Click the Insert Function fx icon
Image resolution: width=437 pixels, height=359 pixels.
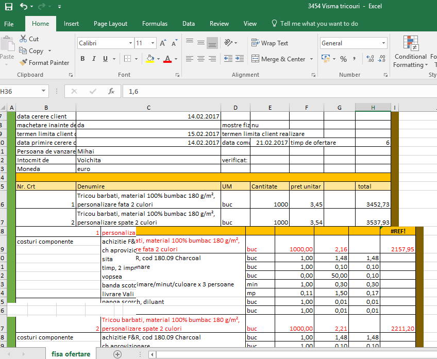111,92
